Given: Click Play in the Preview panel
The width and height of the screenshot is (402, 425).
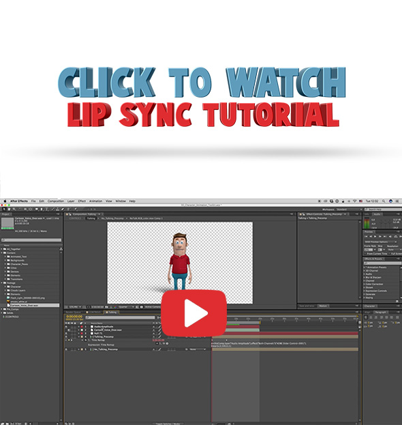Looking at the screenshot, I should pos(375,237).
